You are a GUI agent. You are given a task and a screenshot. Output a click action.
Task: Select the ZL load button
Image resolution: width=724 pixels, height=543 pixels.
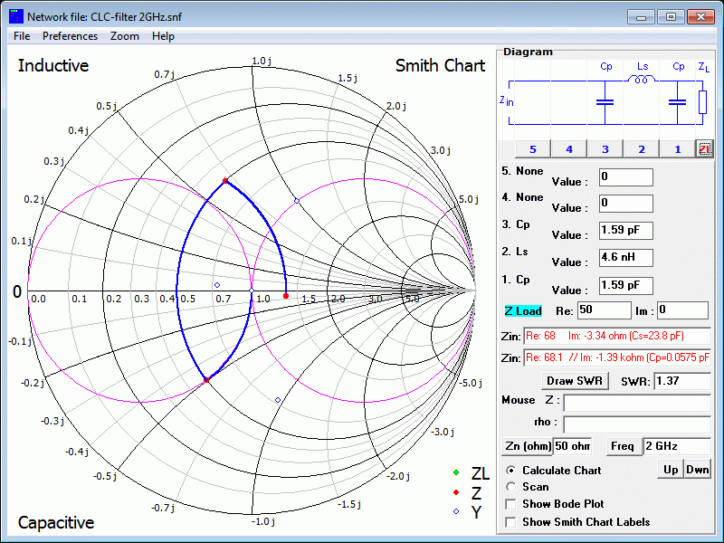point(704,149)
